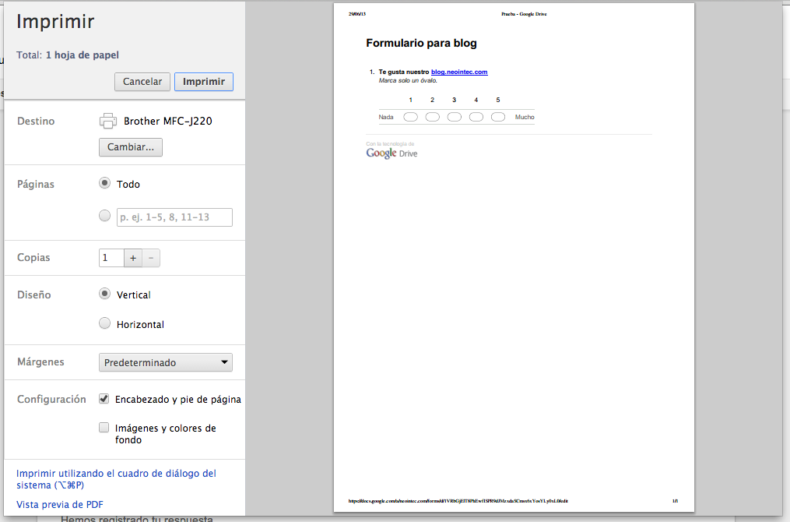
Task: Click the 'Total: 1 hoja de papel' text
Action: pyautogui.click(x=68, y=55)
